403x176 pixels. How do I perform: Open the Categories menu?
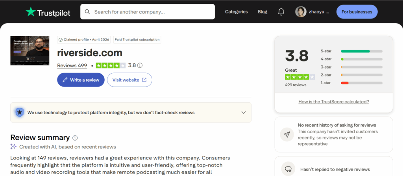pyautogui.click(x=237, y=12)
